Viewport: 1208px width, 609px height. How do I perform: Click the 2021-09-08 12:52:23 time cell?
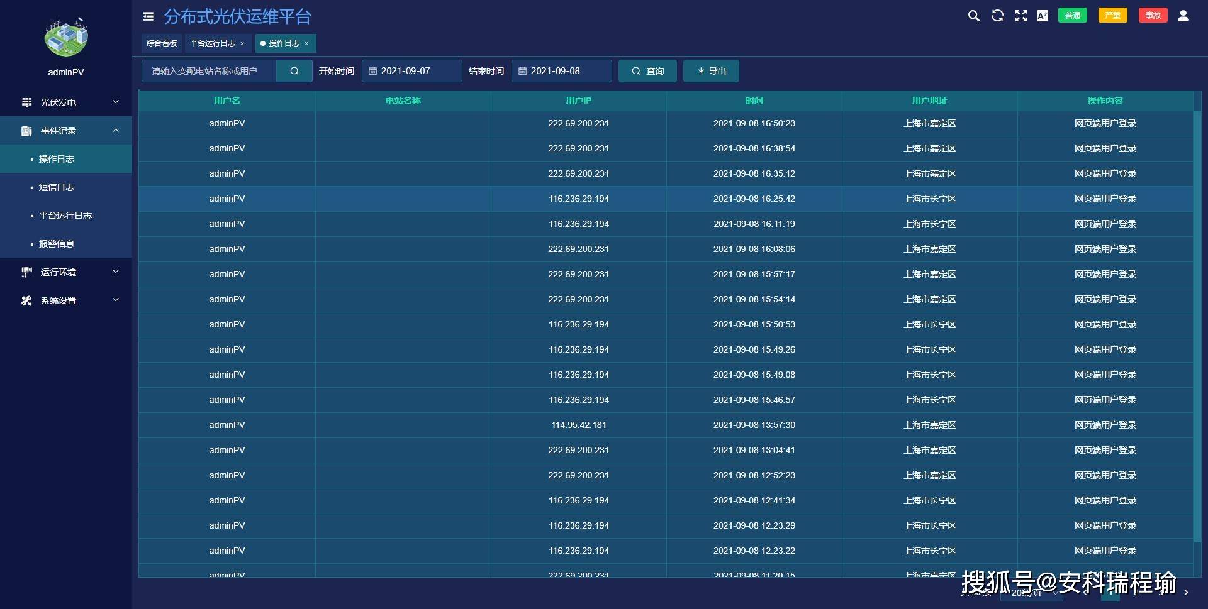click(x=754, y=475)
